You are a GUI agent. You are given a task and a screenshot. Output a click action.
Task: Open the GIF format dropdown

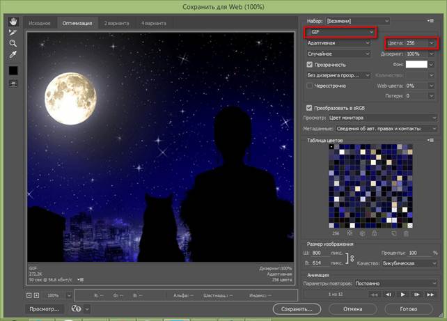click(x=341, y=32)
